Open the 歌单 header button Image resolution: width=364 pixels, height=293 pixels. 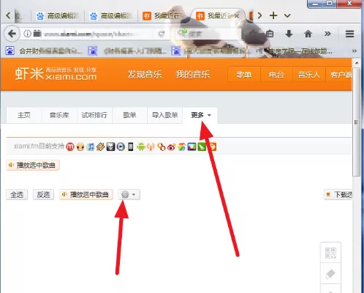point(244,74)
